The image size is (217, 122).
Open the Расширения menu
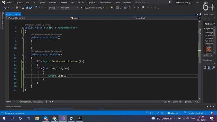click(105, 2)
